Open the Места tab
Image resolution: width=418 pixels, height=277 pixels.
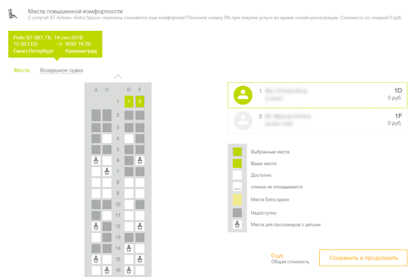(22, 70)
